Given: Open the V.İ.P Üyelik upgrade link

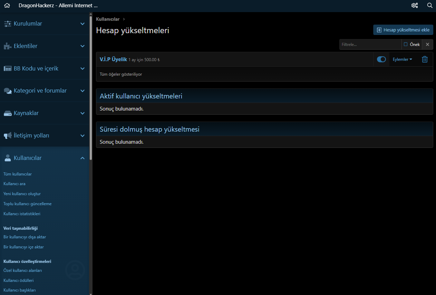Looking at the screenshot, I should 113,59.
